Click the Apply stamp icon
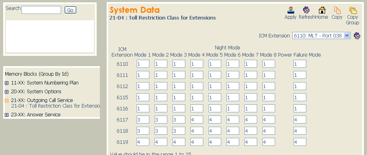Image resolution: width=367 pixels, height=155 pixels. pos(291,10)
